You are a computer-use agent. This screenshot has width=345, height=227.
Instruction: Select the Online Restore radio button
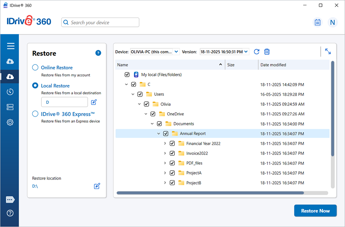click(35, 67)
